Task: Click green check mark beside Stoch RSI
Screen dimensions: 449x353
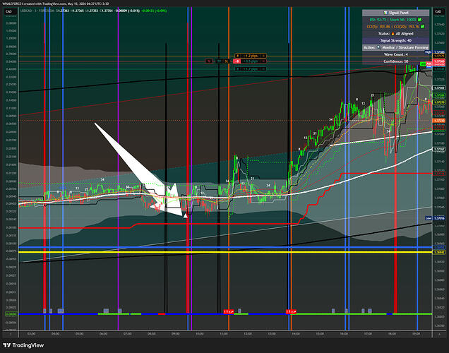Action: coord(420,20)
